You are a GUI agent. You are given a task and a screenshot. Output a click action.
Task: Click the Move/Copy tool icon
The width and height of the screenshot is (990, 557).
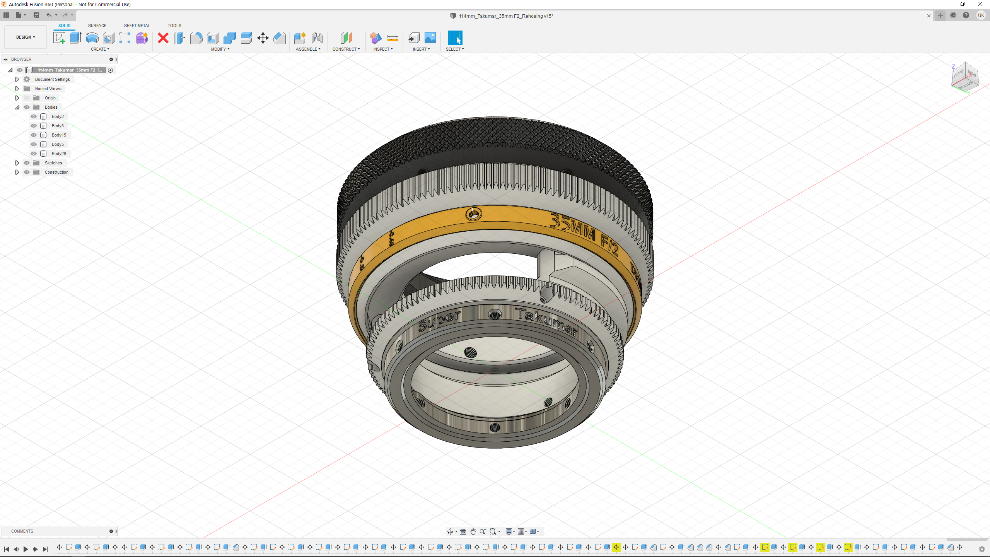coord(263,38)
